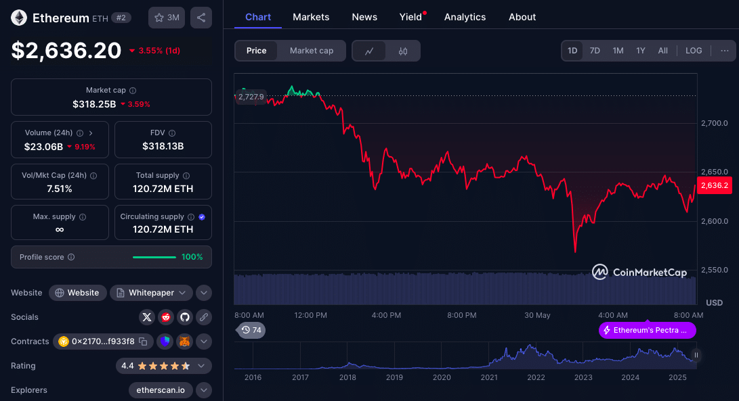Open Ethereum's Reddit social link
This screenshot has height=401, width=739.
tap(166, 317)
